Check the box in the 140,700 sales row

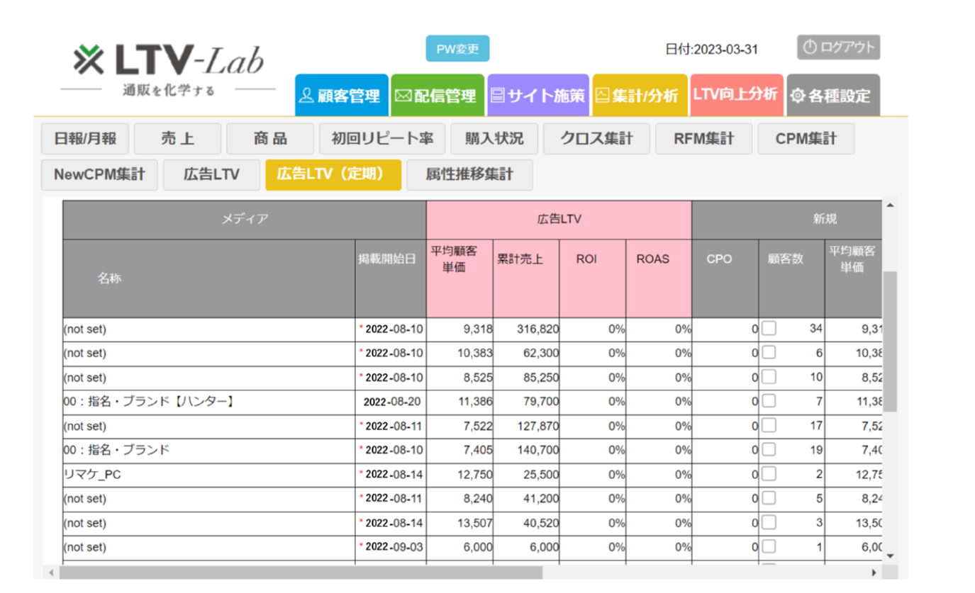click(769, 450)
